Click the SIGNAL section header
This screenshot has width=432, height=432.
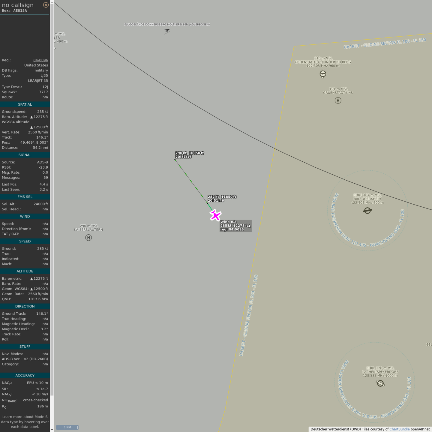point(25,155)
